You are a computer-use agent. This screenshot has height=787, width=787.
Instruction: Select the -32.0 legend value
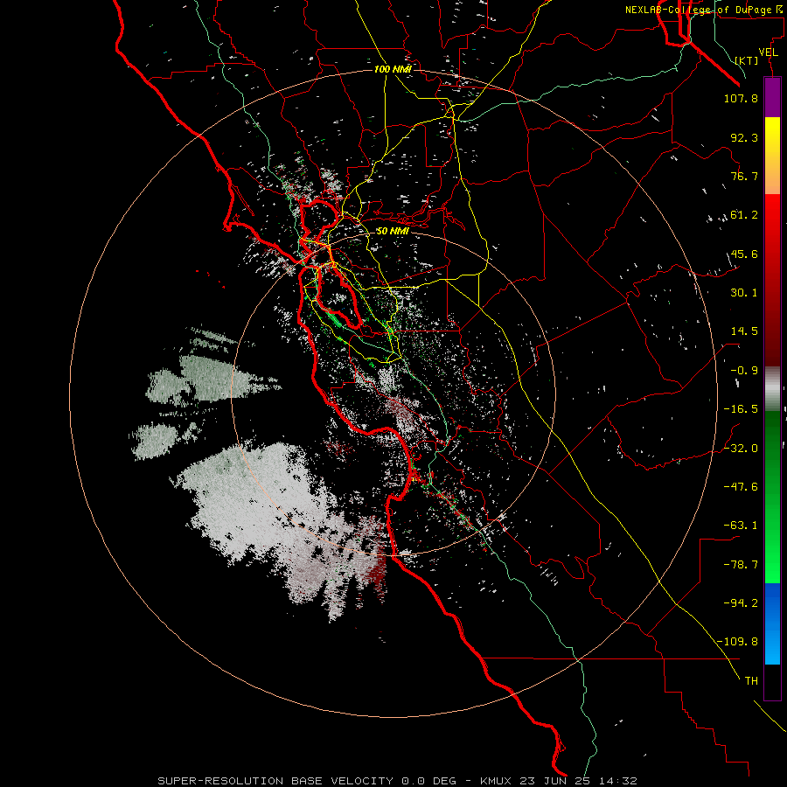(x=741, y=449)
